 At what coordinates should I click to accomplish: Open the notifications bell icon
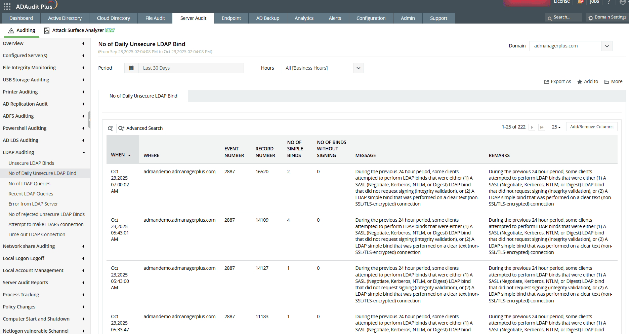pyautogui.click(x=580, y=2)
